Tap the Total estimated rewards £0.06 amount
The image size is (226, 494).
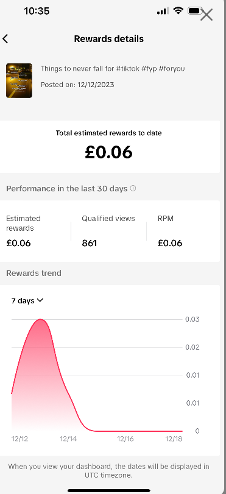[109, 152]
